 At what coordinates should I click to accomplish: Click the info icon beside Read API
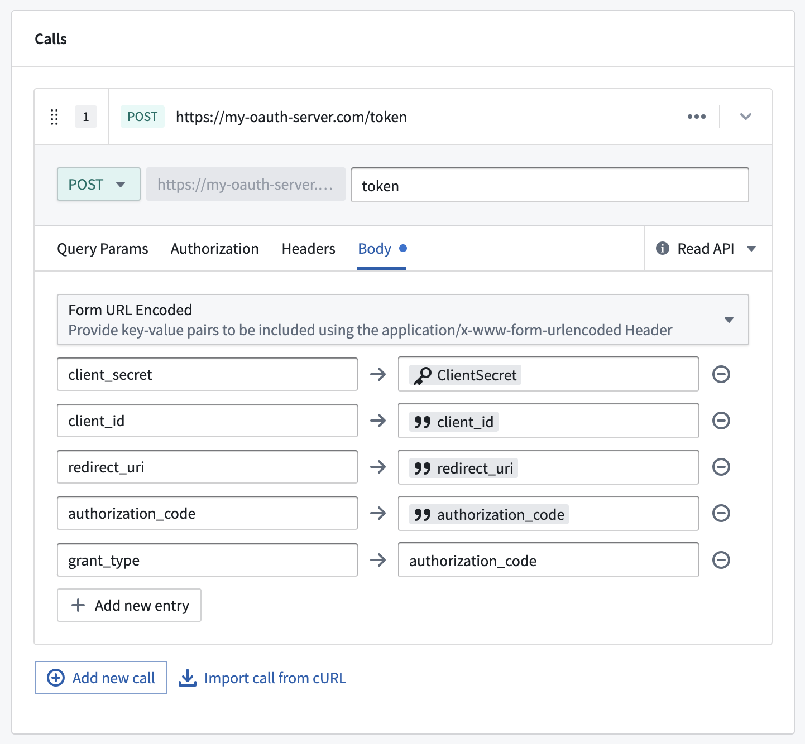click(663, 248)
